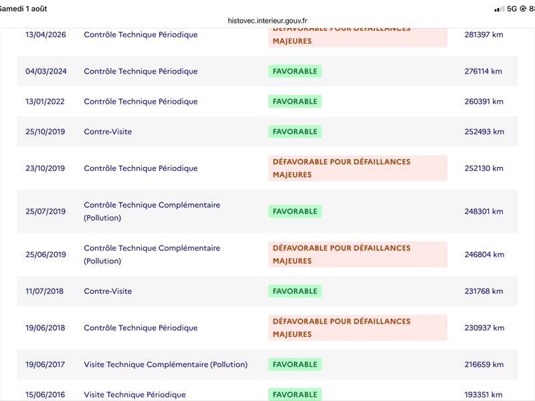This screenshot has height=401, width=535.
Task: Open the Contre-Visite entry dated 25/10/2019
Action: point(108,132)
